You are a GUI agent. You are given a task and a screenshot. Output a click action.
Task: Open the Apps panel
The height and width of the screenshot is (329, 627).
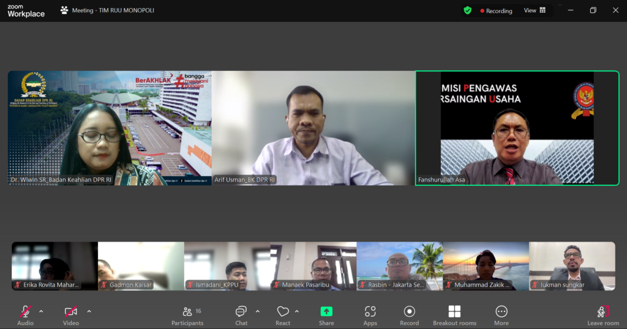coord(370,314)
